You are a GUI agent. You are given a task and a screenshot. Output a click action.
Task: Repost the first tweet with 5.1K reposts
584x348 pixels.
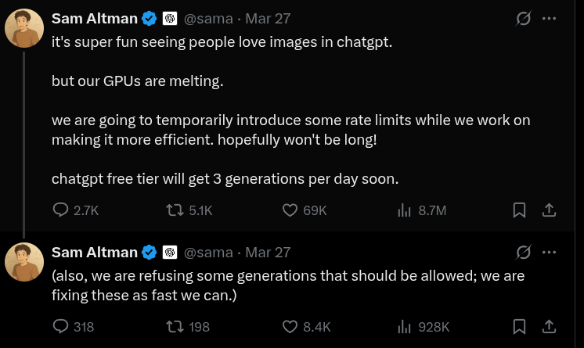[176, 210]
